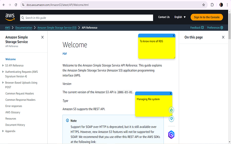Click the 'To know more of RDS' note text
Viewport: 231px width, 144px height.
pos(151,41)
